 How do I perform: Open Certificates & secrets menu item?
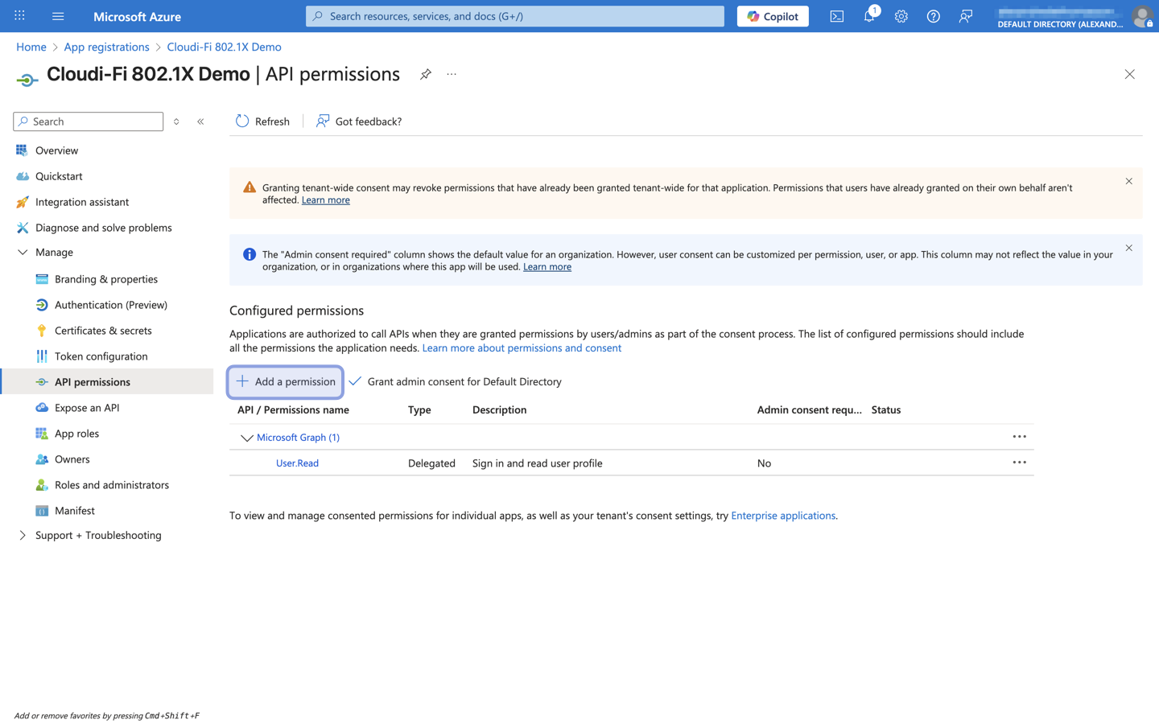103,331
